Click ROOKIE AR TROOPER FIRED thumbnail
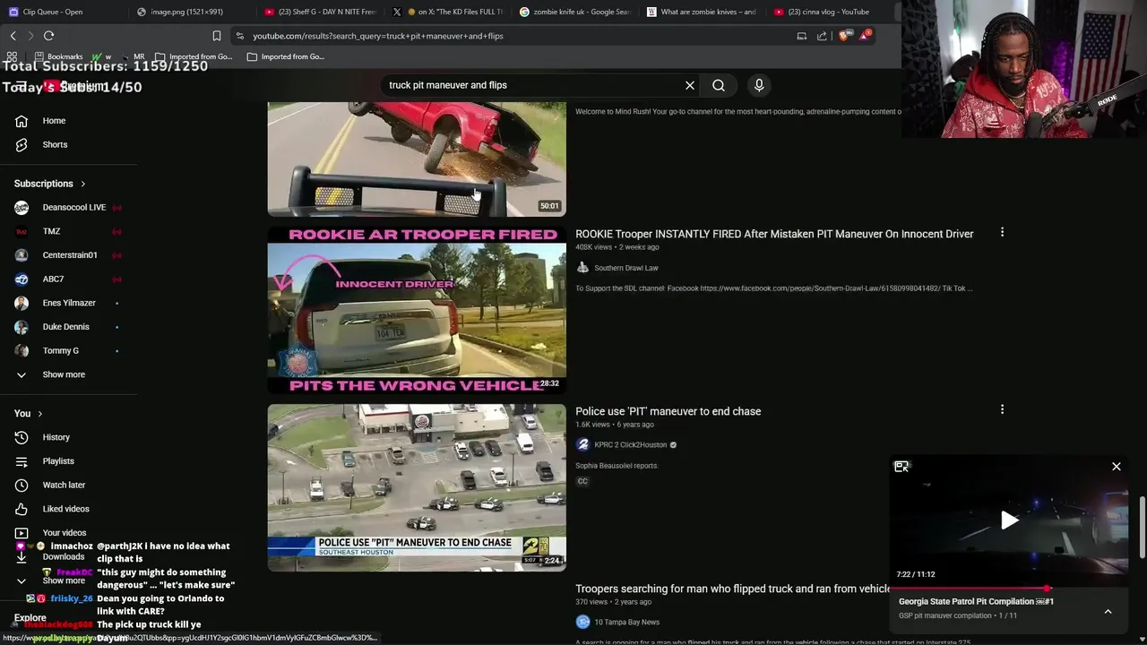1147x645 pixels. [x=417, y=310]
